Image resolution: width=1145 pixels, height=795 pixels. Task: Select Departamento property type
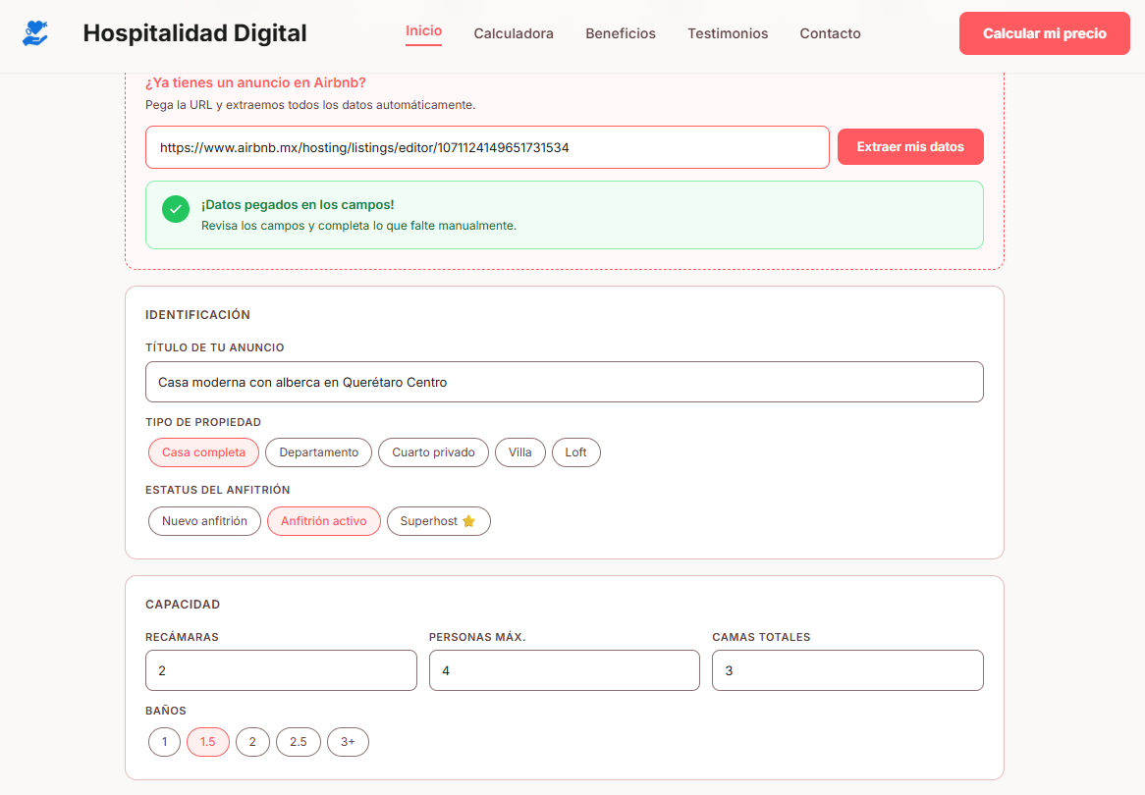(x=318, y=452)
